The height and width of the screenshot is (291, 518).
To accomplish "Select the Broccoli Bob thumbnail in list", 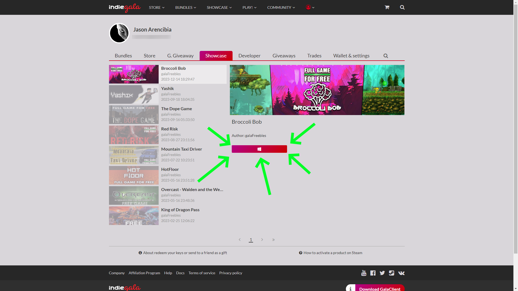I will click(x=134, y=74).
